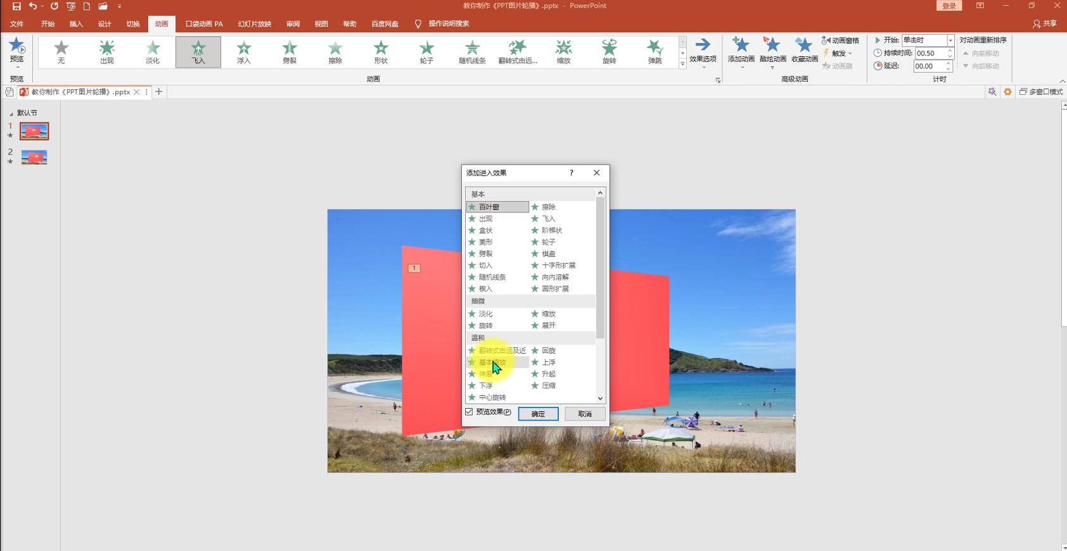The width and height of the screenshot is (1067, 551).
Task: Select slide 1 thumbnail
Action: [x=34, y=131]
